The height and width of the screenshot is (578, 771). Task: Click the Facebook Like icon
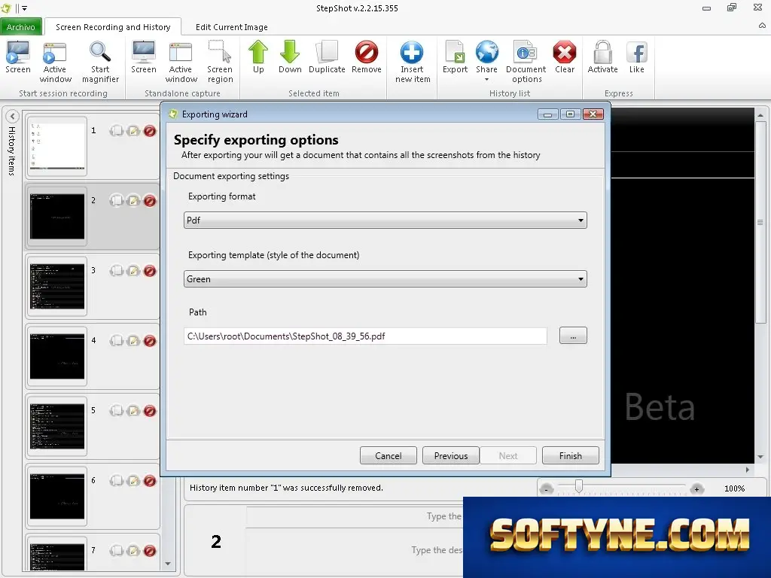tap(637, 52)
